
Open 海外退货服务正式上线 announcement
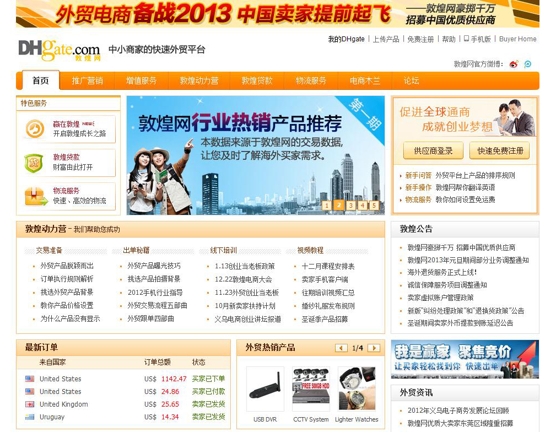point(442,272)
